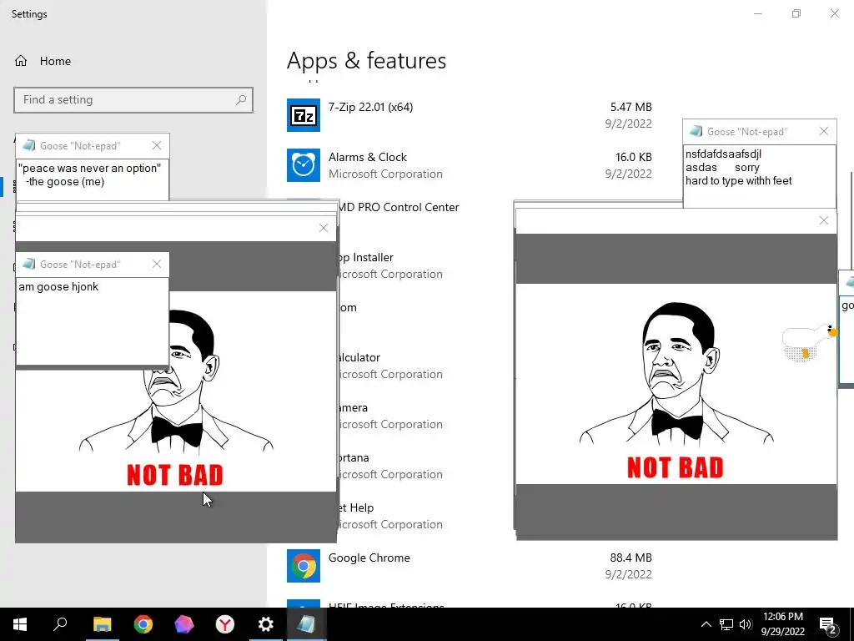Select the AMD PRO Control Center entry

(399, 208)
